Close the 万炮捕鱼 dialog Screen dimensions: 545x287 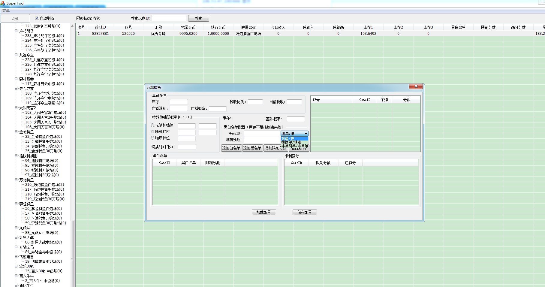[416, 86]
